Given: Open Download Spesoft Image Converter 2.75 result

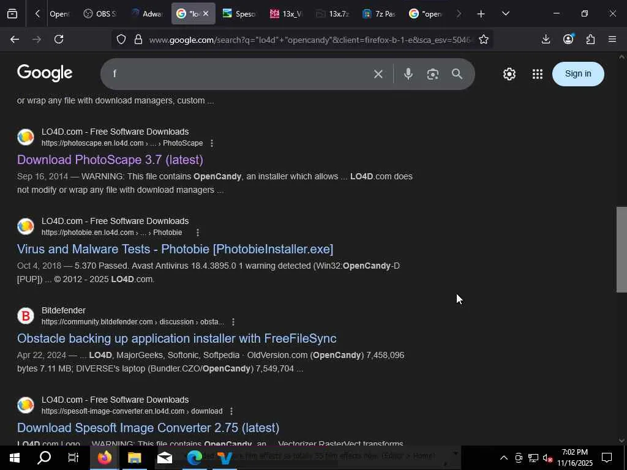Looking at the screenshot, I should point(148,428).
